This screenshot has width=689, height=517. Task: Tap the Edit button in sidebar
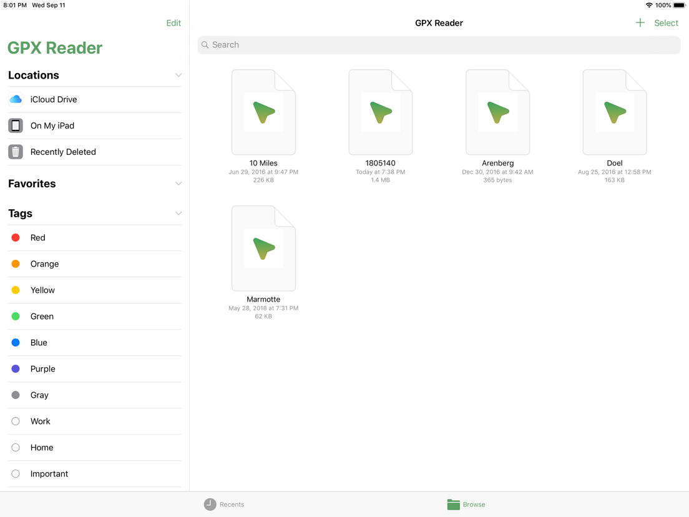point(173,23)
